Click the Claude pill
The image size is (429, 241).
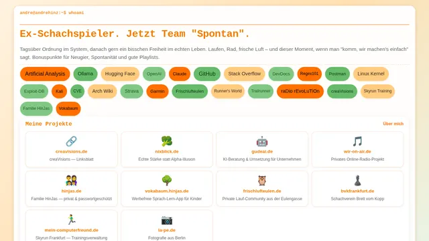coord(180,74)
